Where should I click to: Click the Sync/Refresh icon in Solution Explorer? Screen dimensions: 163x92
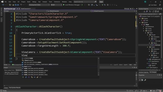[153, 11]
